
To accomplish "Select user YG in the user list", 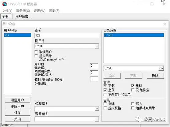I will [x=17, y=35].
